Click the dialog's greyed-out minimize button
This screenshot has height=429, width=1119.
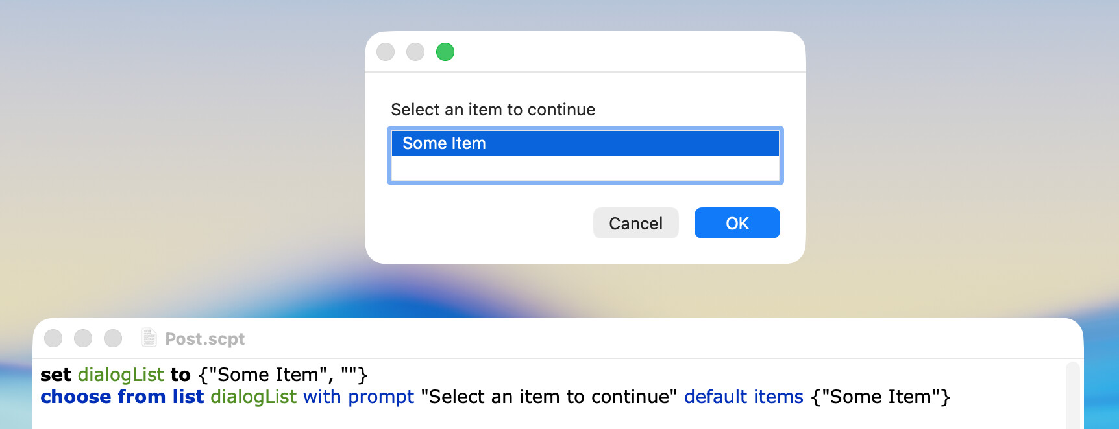pos(415,52)
